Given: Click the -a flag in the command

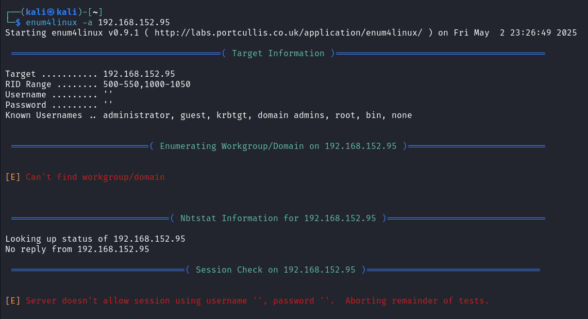Looking at the screenshot, I should point(88,23).
